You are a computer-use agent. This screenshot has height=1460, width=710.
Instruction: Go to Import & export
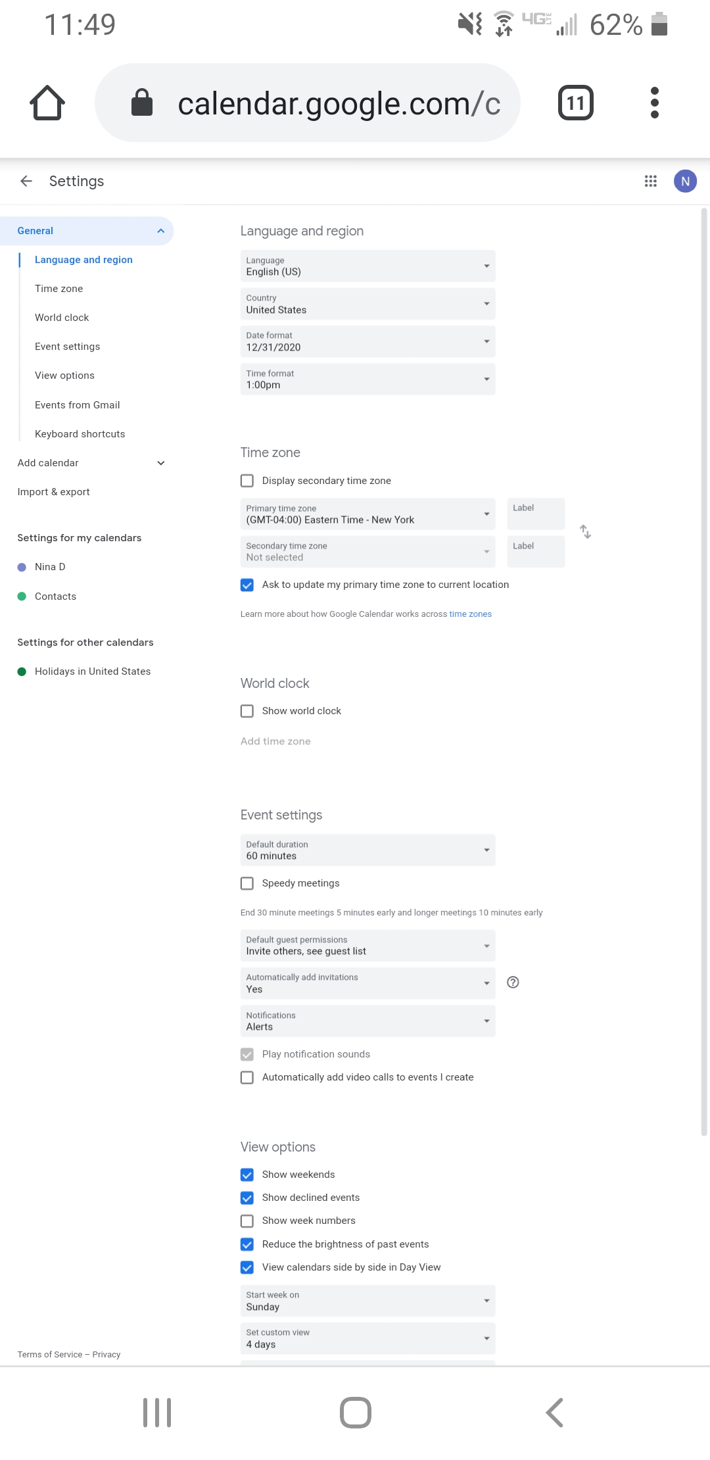(x=54, y=492)
